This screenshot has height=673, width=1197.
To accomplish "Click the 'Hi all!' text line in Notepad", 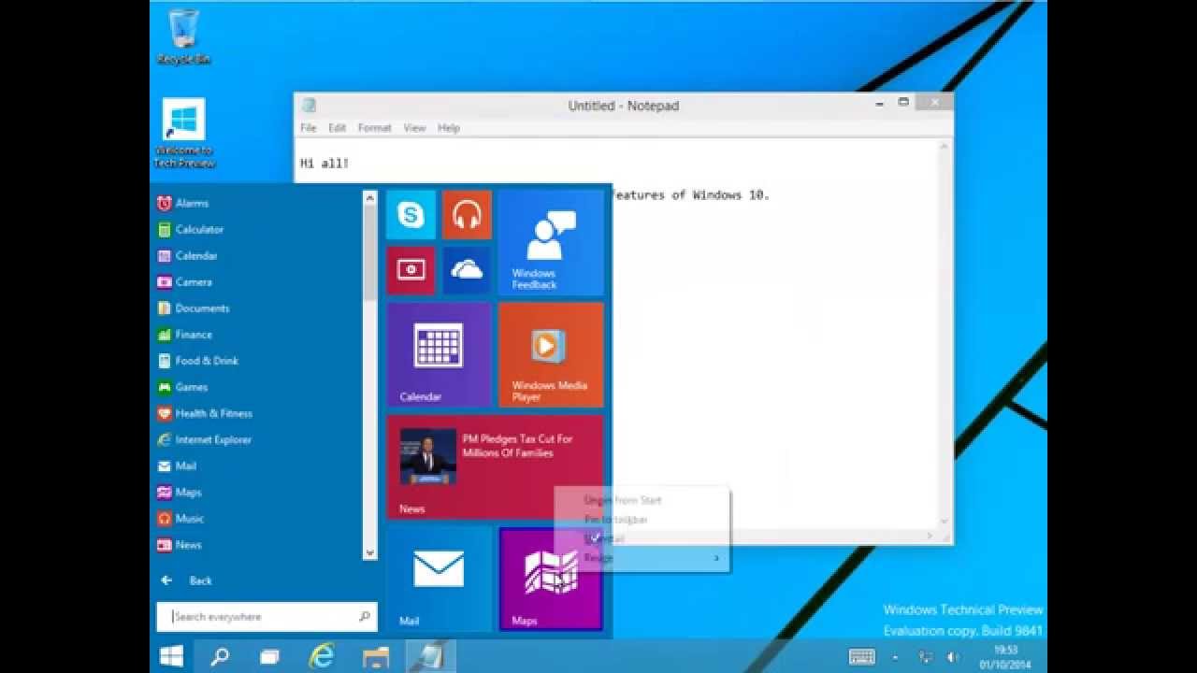I will pyautogui.click(x=324, y=164).
